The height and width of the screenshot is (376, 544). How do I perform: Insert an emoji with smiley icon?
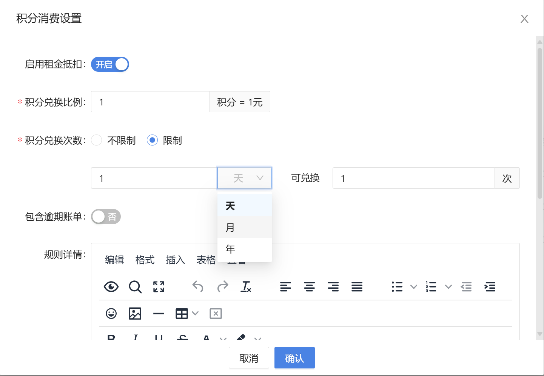click(111, 314)
